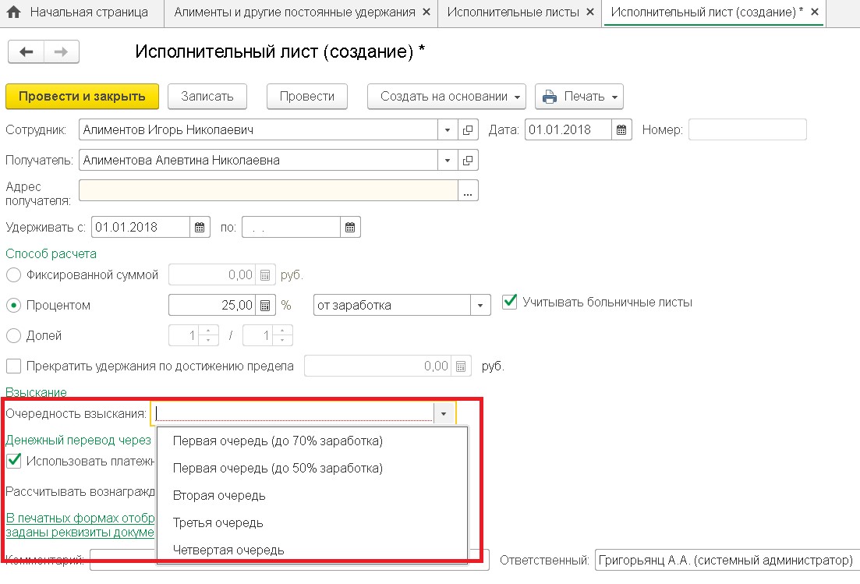Choose Вторая очередь from the list

pos(312,495)
